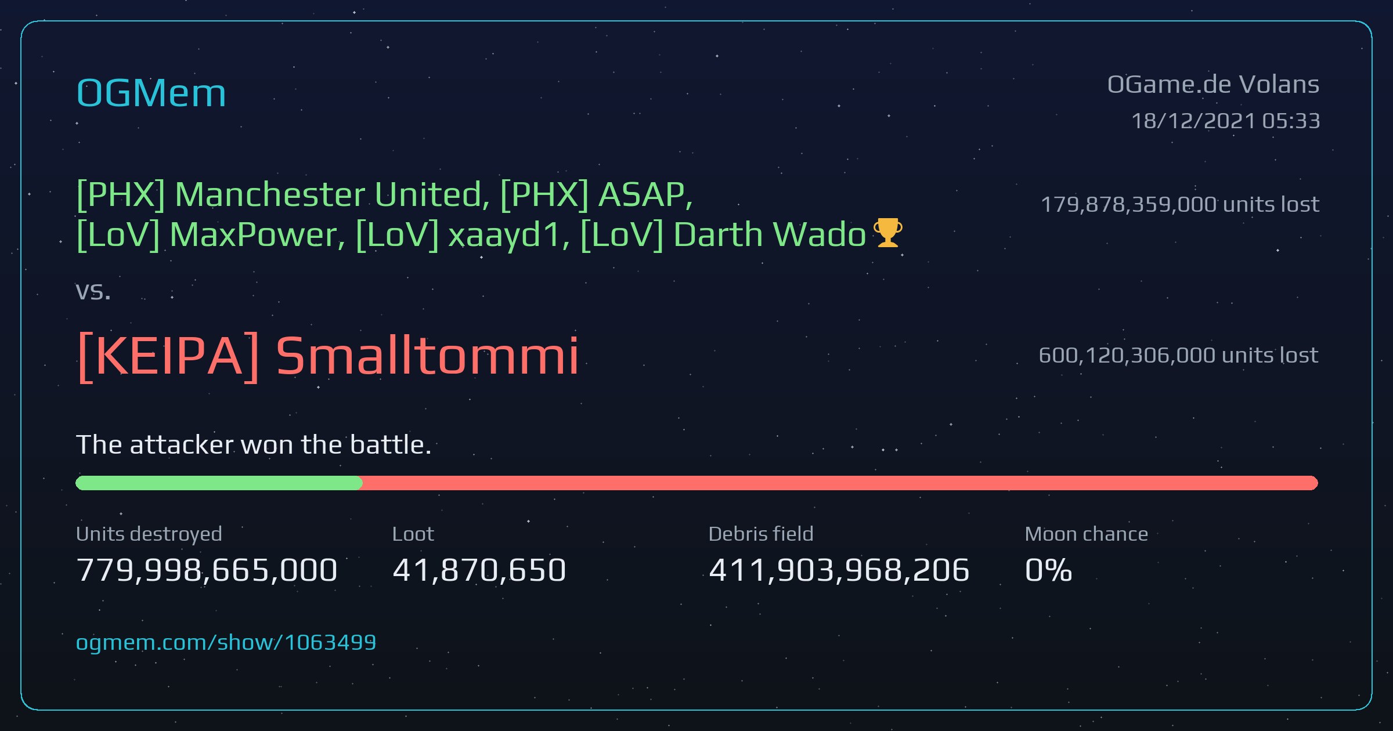Click the OGMem logo title

tap(151, 93)
